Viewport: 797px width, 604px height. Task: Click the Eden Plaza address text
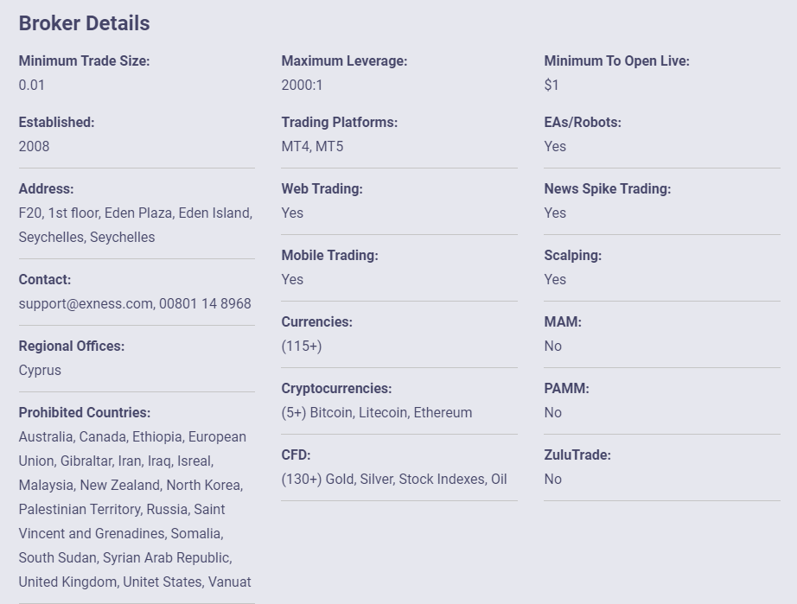139,213
